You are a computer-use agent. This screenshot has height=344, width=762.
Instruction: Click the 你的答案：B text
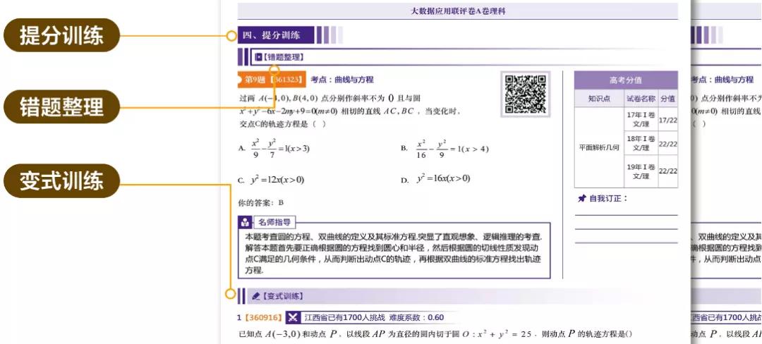point(261,202)
